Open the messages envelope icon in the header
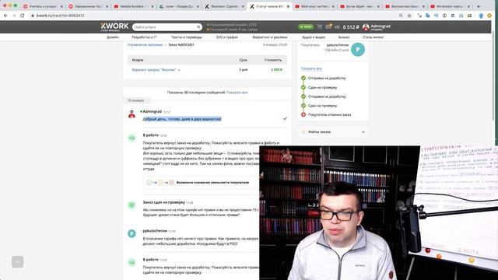The width and height of the screenshot is (498, 280). (328, 26)
